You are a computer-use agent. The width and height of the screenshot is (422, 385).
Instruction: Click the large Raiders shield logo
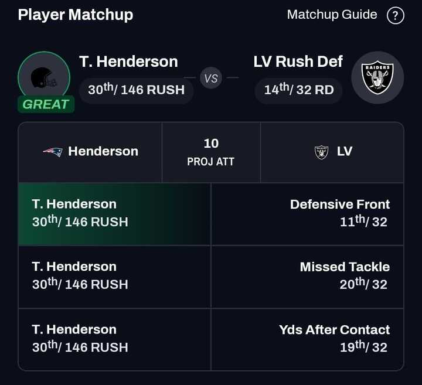tap(377, 77)
